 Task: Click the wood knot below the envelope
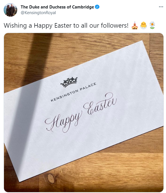click(x=51, y=178)
